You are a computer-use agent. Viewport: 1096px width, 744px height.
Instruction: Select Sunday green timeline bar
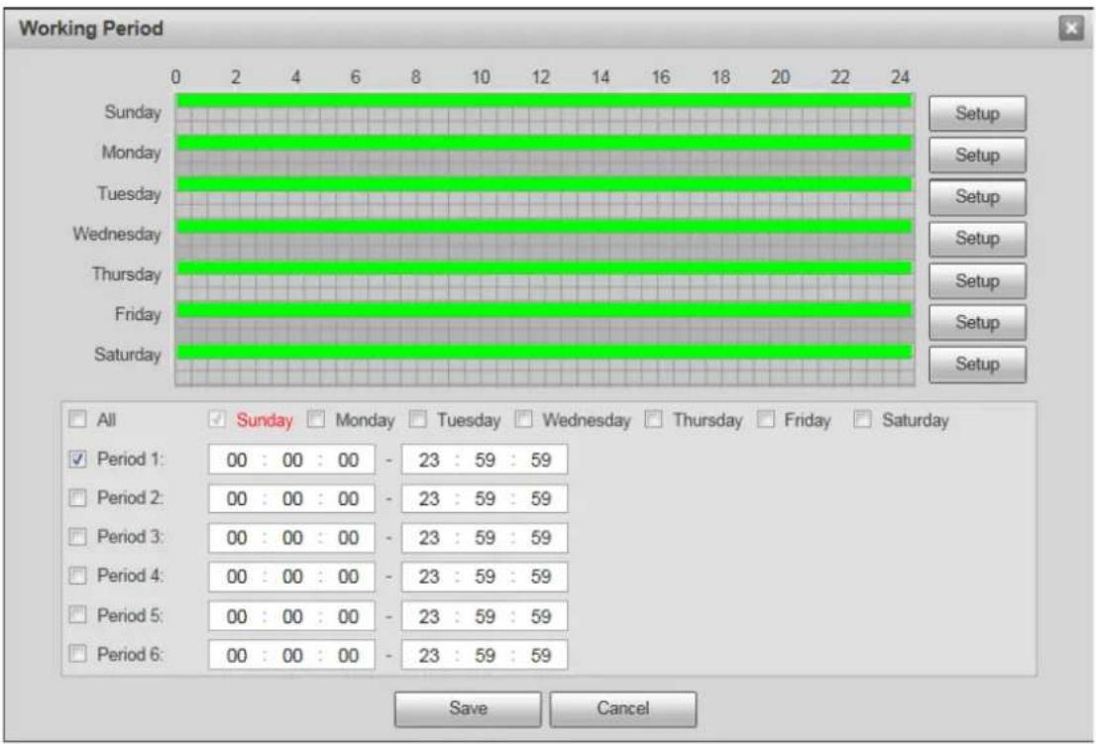pyautogui.click(x=544, y=101)
